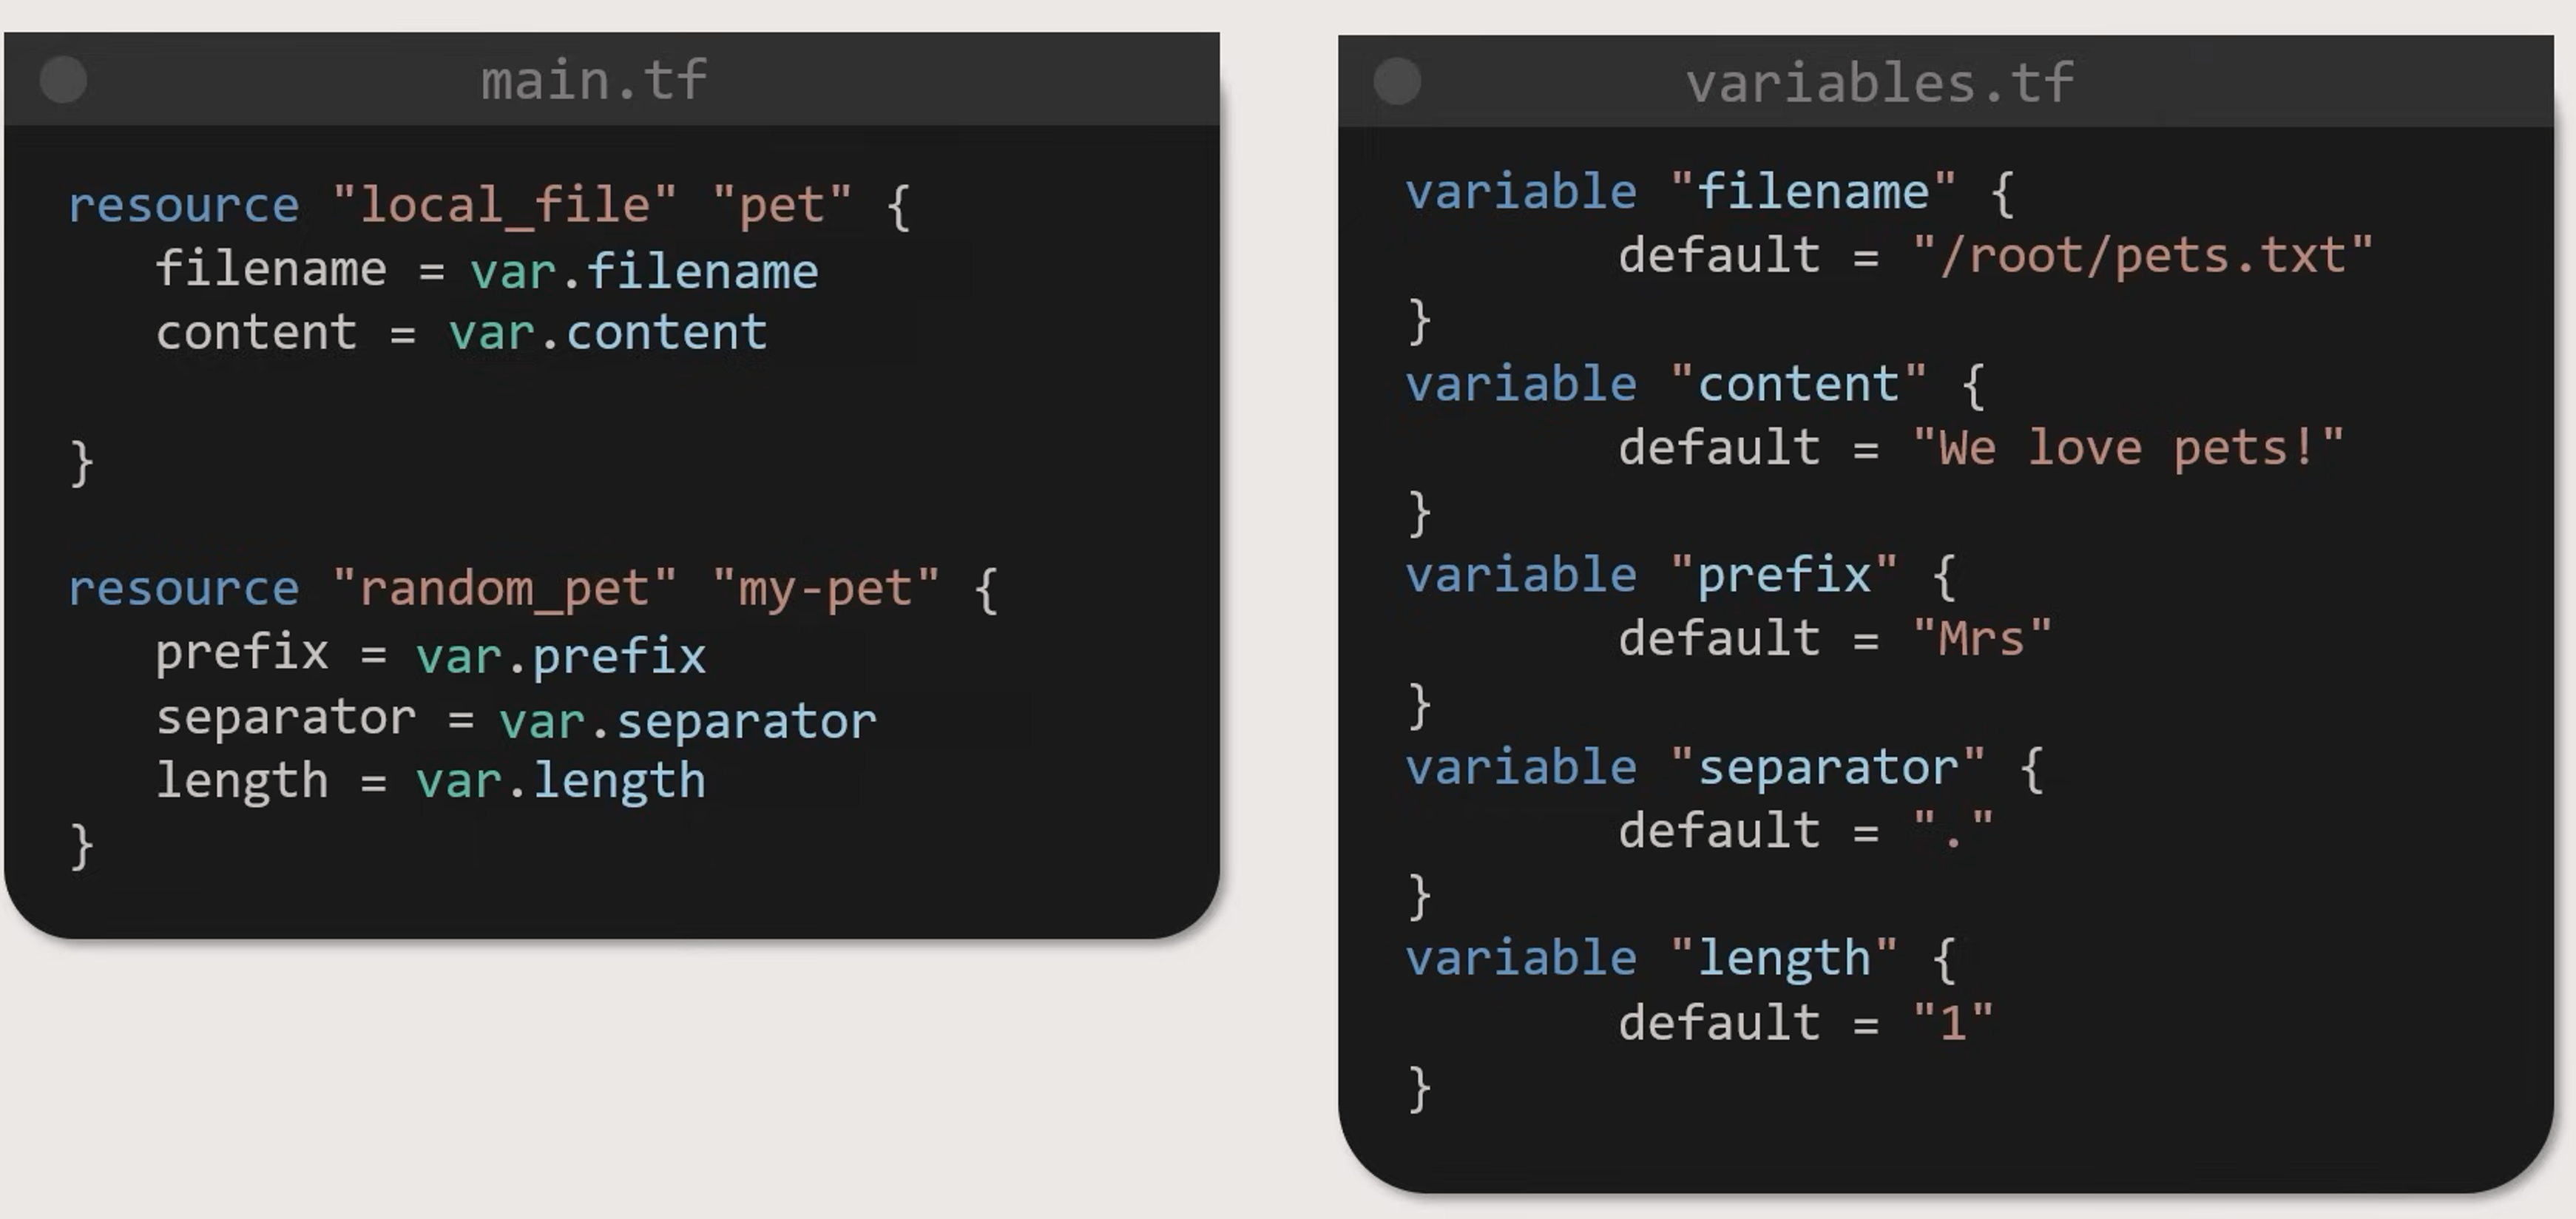Click var.filename reference in main.tf
Viewport: 2576px width, 1219px height.
point(644,272)
